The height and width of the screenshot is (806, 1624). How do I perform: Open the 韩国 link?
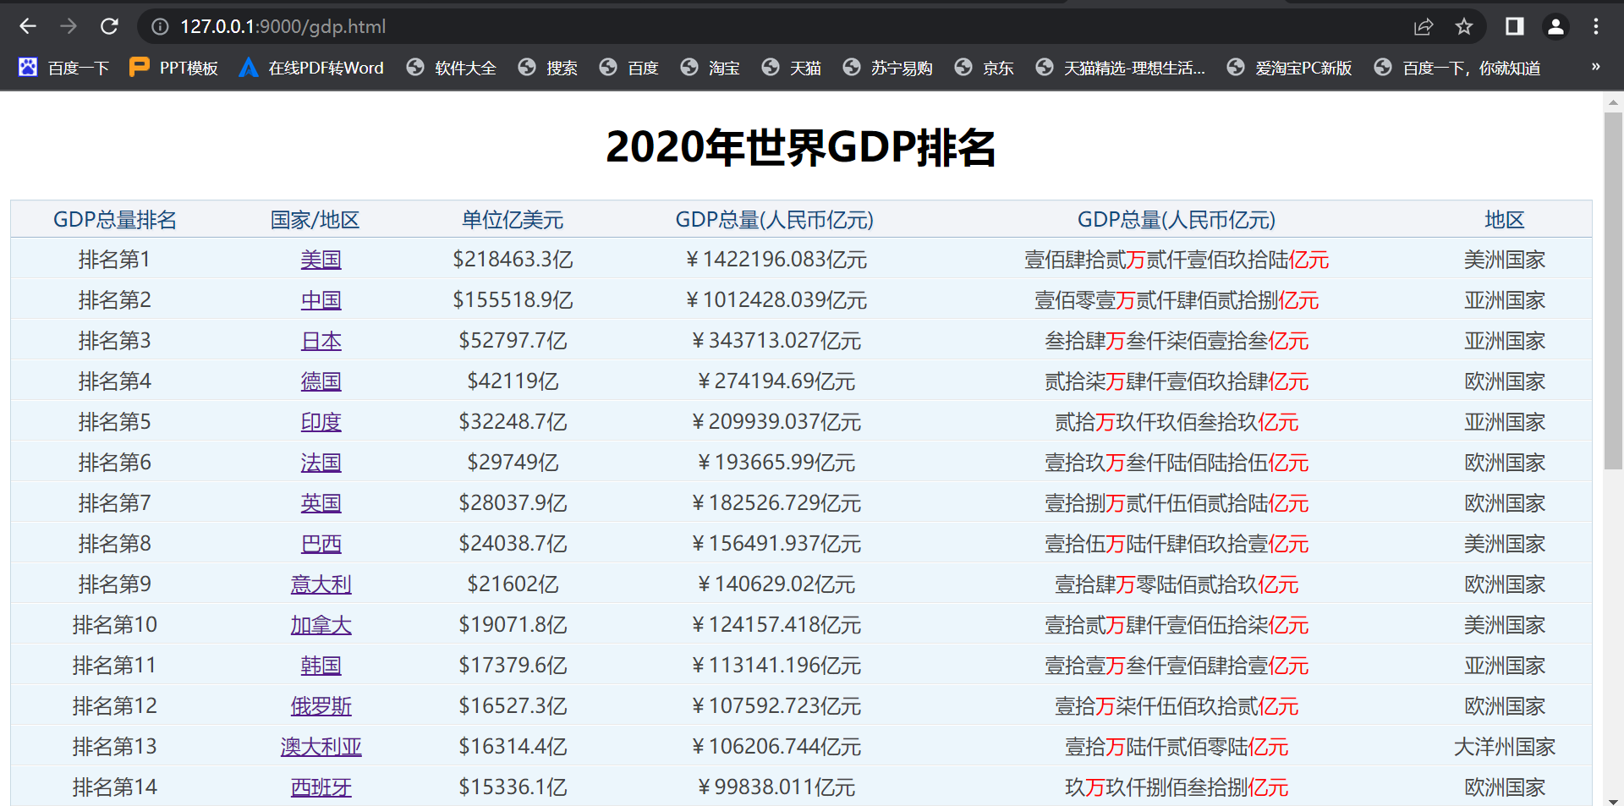pos(321,666)
